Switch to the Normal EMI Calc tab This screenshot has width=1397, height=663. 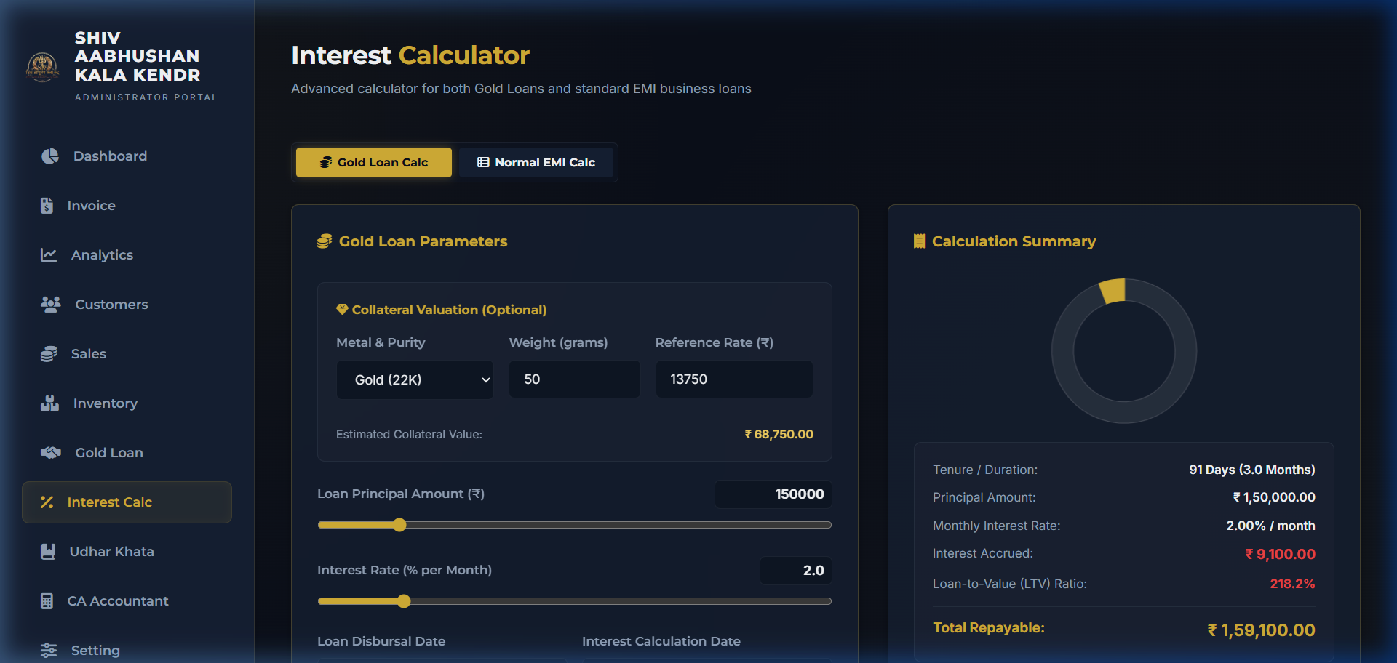pyautogui.click(x=536, y=162)
